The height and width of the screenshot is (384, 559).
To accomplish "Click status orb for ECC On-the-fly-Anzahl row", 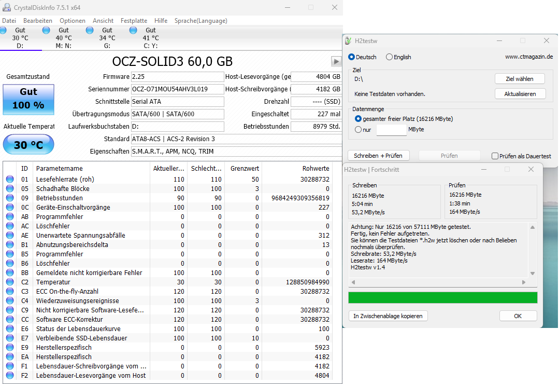I will (x=10, y=291).
